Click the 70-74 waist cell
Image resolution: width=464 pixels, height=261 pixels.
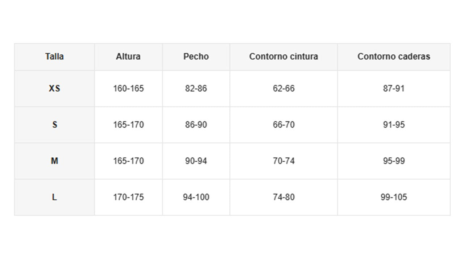[x=283, y=161]
